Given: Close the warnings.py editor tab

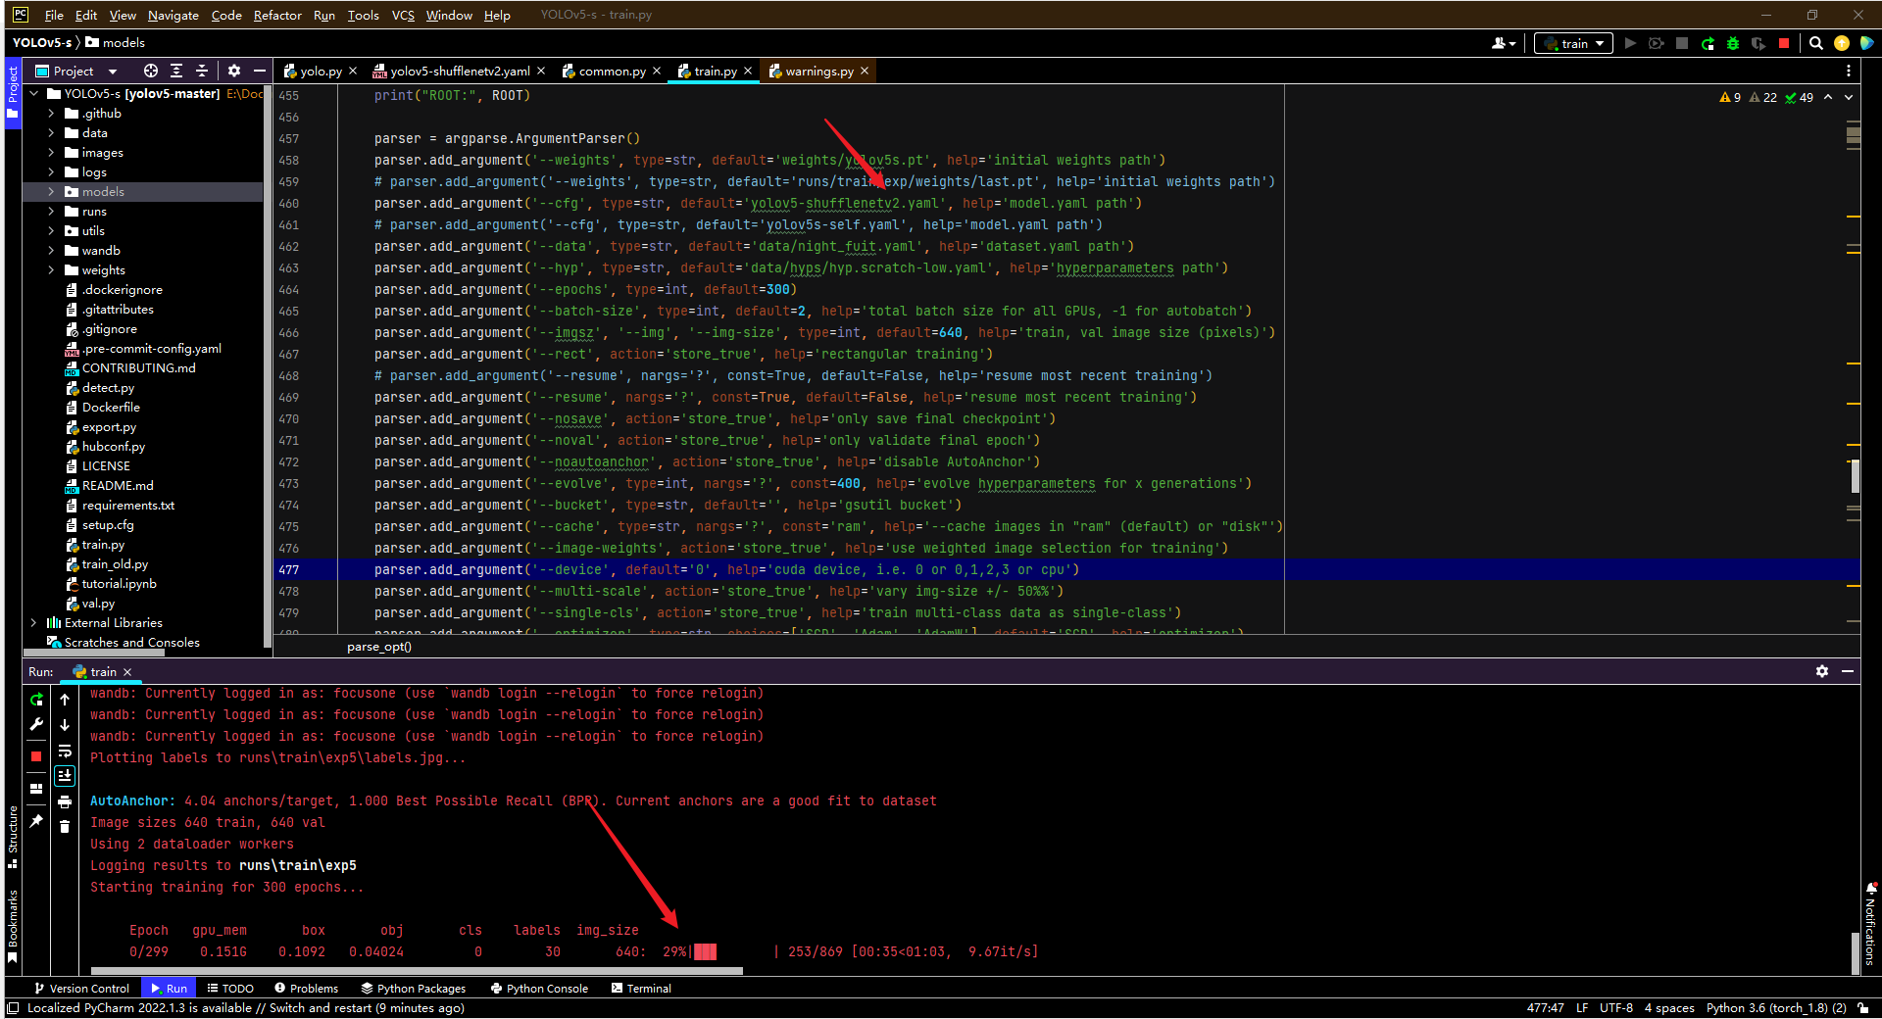Looking at the screenshot, I should click(865, 71).
